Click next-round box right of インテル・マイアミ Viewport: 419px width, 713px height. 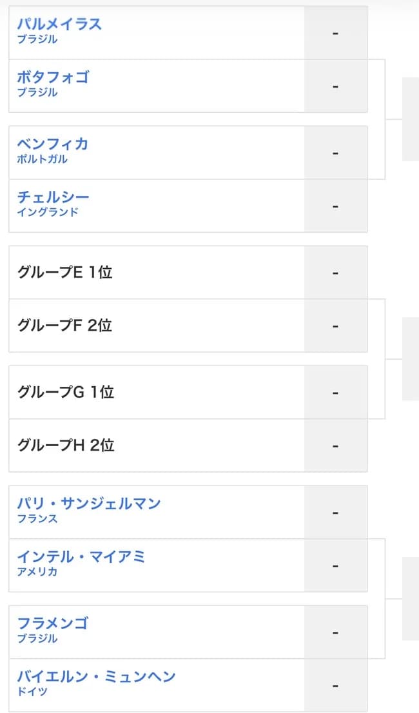(x=411, y=599)
